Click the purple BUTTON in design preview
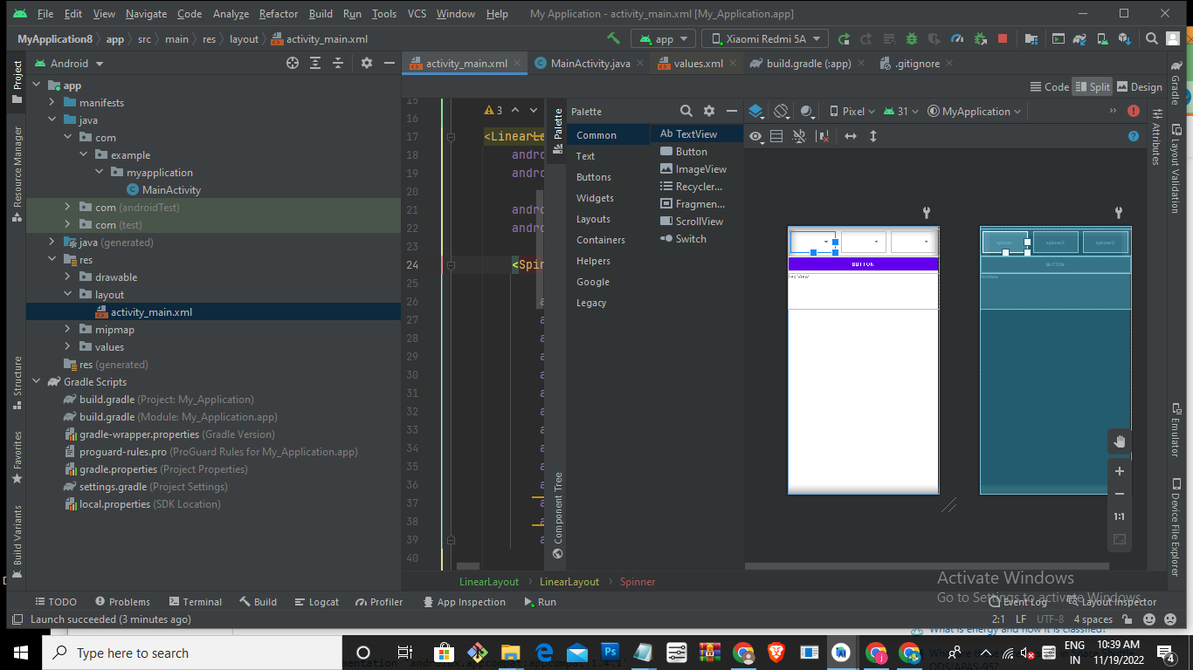Screen dimensions: 1193x670 click(x=863, y=263)
